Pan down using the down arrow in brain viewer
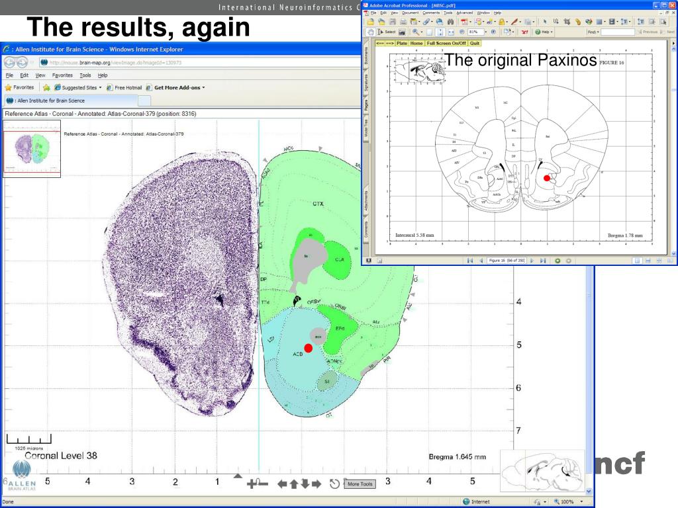This screenshot has height=508, width=678. pyautogui.click(x=305, y=484)
